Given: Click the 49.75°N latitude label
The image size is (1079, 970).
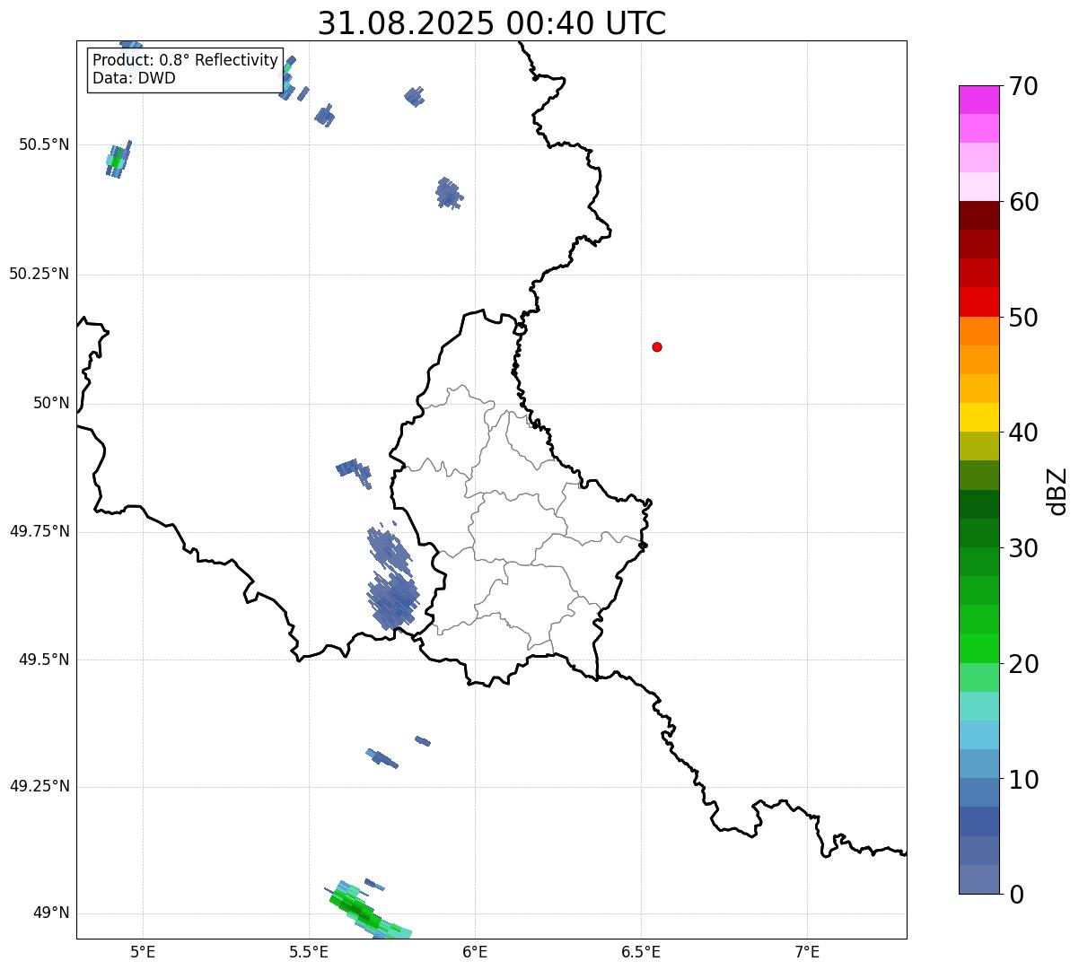Looking at the screenshot, I should [x=39, y=531].
